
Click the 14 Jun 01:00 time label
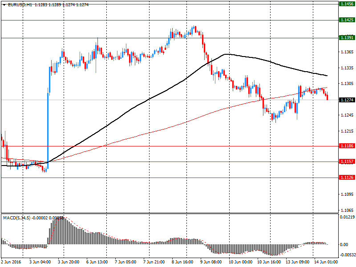[326, 262]
